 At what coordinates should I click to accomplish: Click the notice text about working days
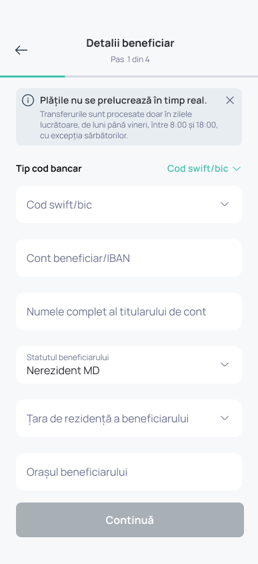(x=129, y=125)
